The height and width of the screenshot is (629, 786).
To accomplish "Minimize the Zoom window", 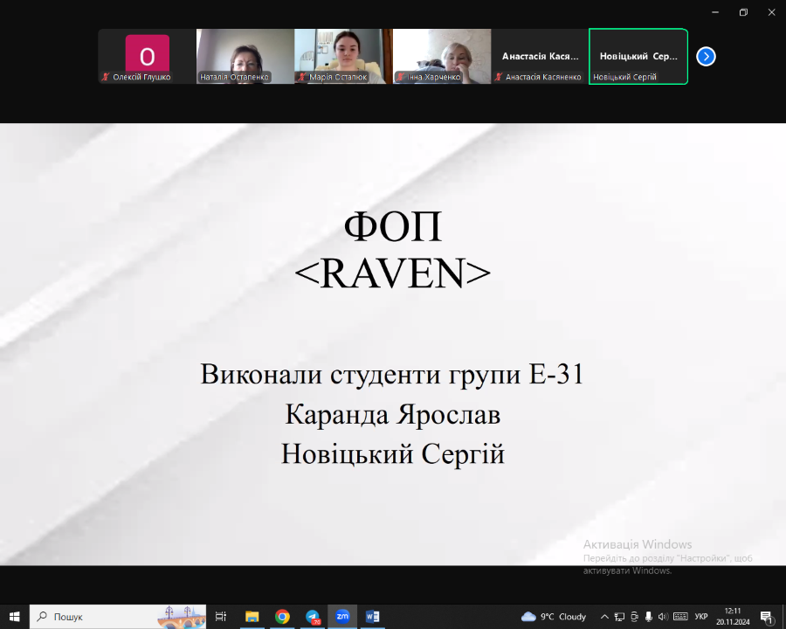I will coord(715,12).
